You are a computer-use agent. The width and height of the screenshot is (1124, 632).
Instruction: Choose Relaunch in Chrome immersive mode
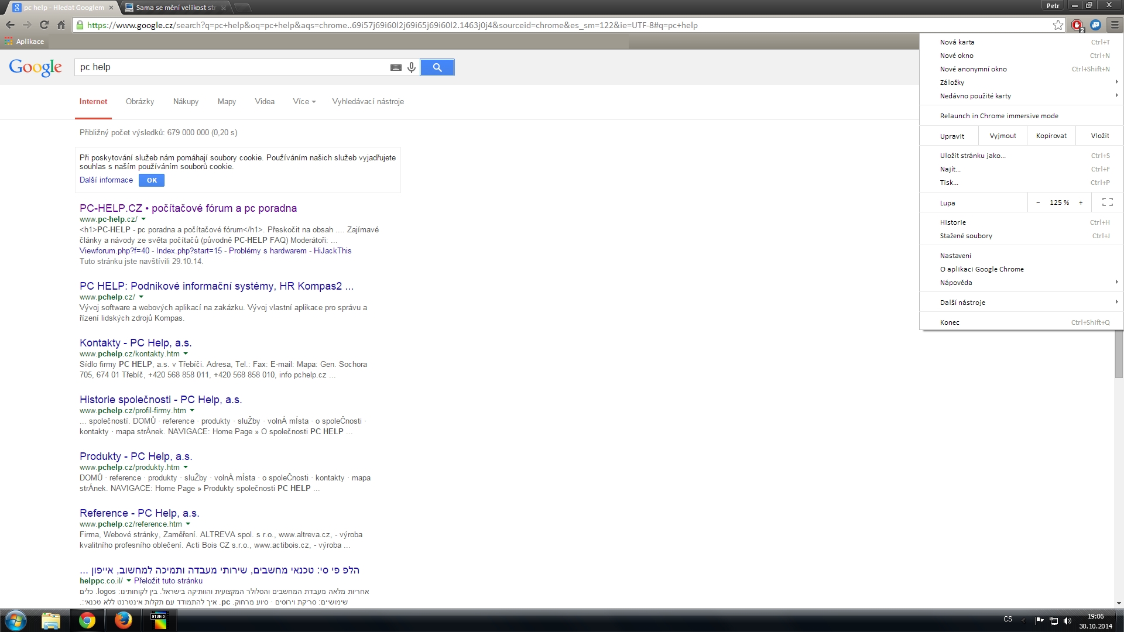(1021, 116)
